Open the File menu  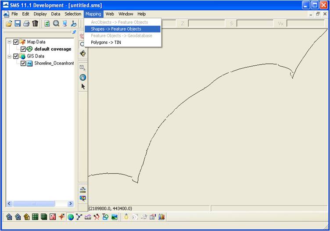[14, 14]
